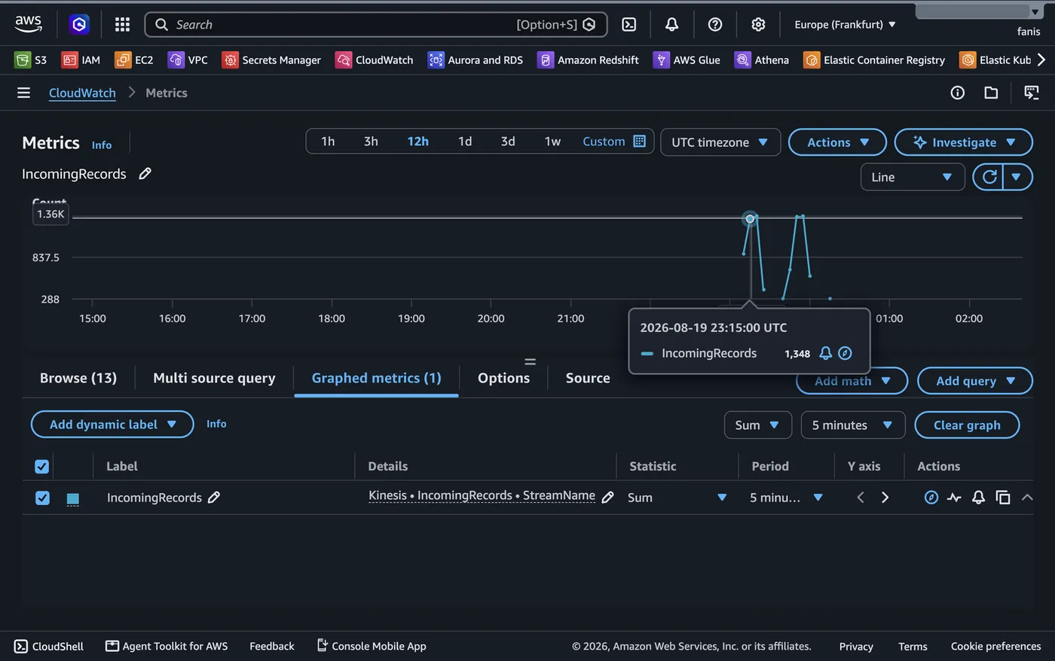Viewport: 1055px width, 661px height.
Task: Change the IncomingRecords line color swatch
Action: click(x=72, y=498)
